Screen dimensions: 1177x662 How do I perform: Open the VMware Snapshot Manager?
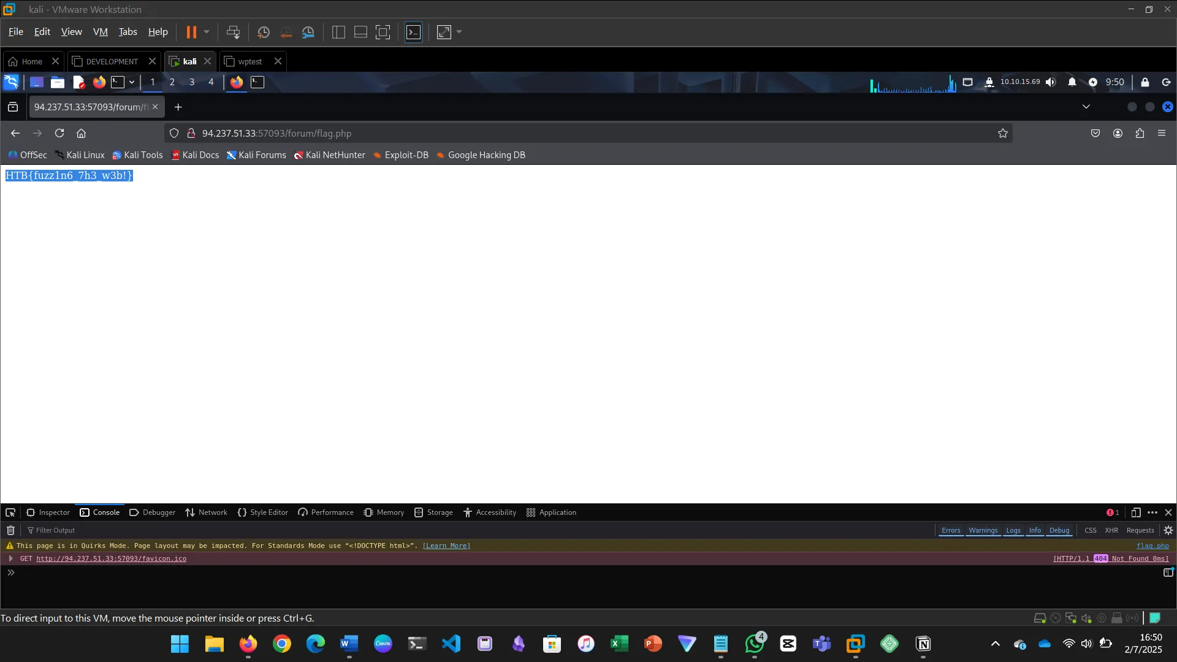pos(308,32)
